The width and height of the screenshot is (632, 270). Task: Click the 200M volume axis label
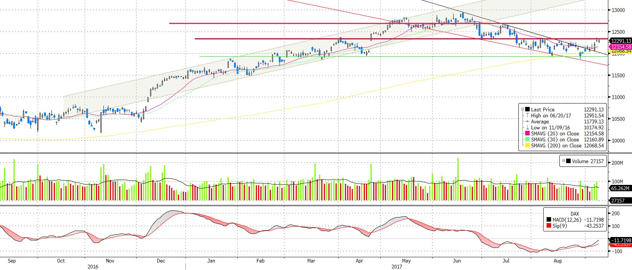coord(617,163)
